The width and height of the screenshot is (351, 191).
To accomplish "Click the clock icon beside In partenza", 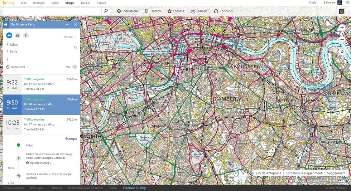I will pos(8,67).
